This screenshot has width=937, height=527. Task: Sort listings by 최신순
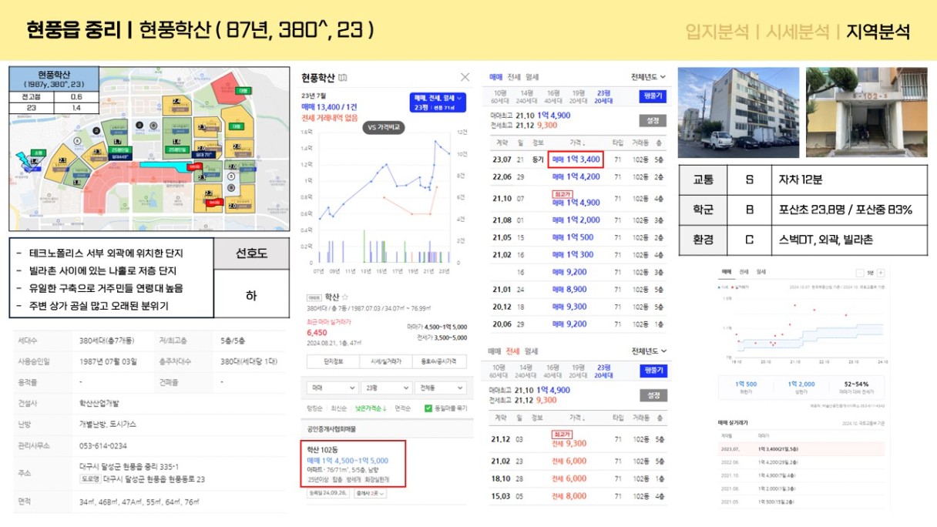coord(339,408)
